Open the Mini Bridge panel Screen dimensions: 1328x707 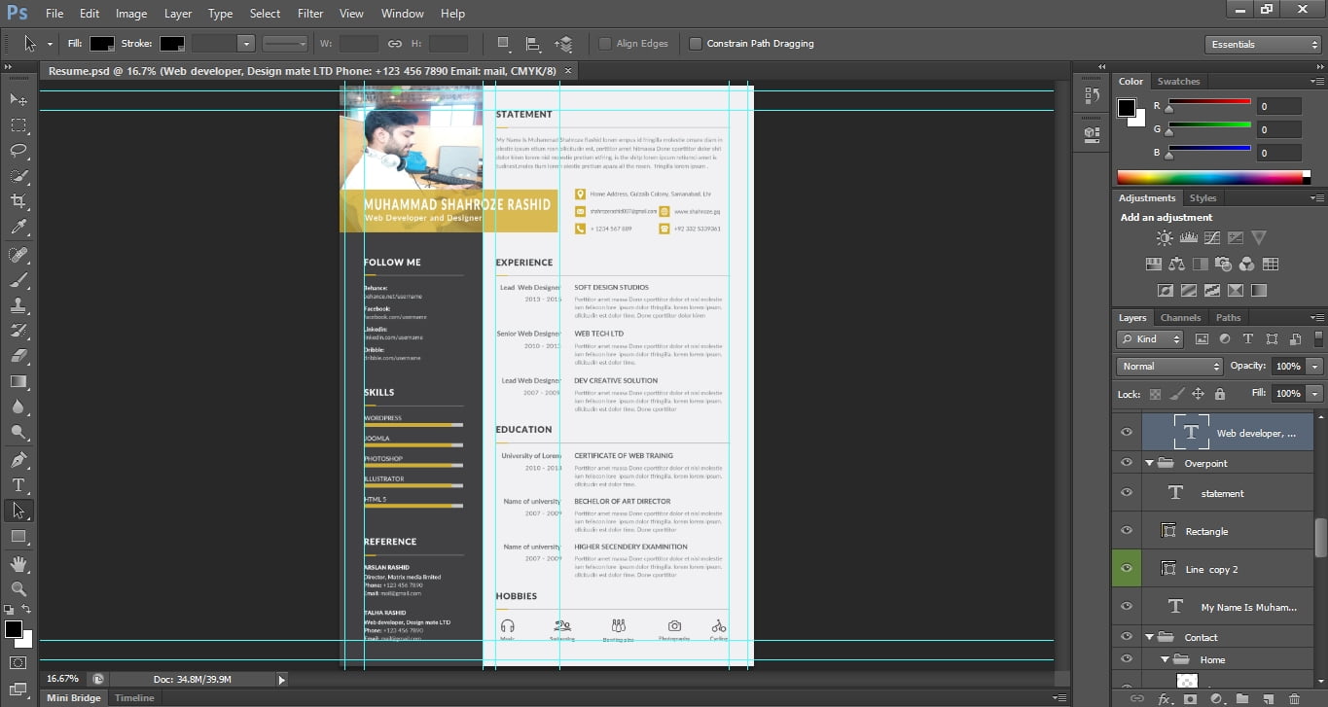coord(74,698)
